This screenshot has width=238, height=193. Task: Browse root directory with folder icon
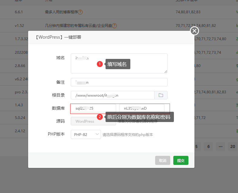coord(161,95)
